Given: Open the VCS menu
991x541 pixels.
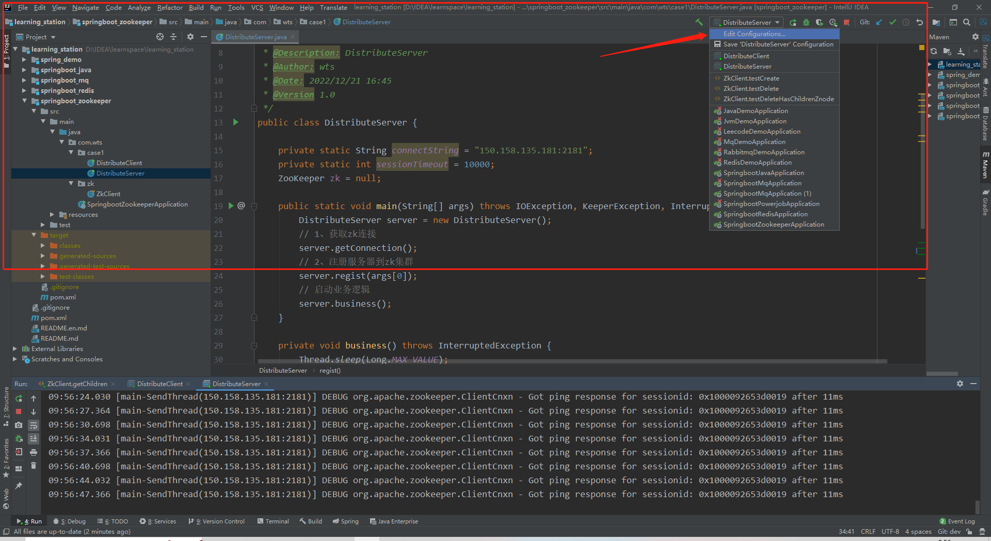Looking at the screenshot, I should coord(257,7).
